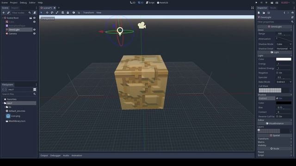The image size is (296, 166).
Task: Enable the Negative light checkbox
Action: [277, 73]
